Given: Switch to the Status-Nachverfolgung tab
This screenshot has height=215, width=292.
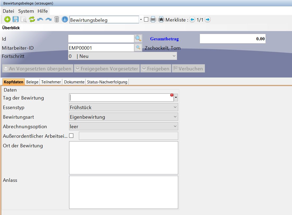Looking at the screenshot, I should [x=107, y=82].
